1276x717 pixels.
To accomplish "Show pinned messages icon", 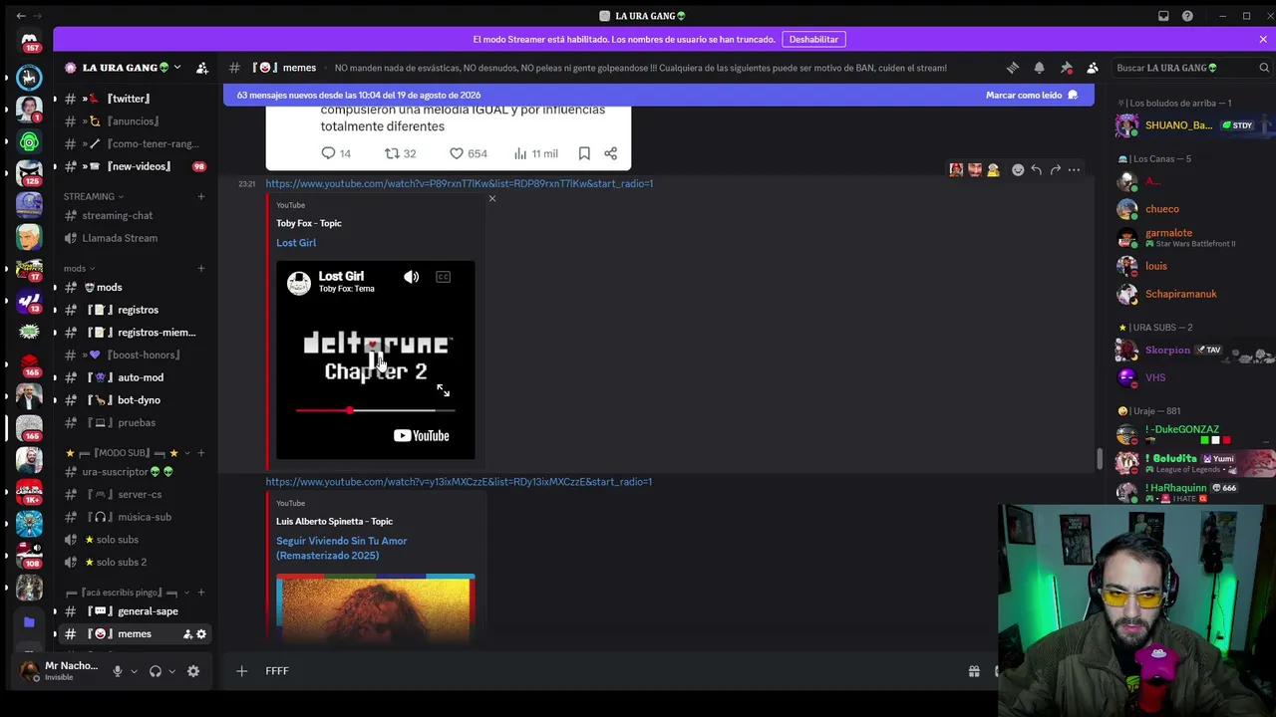I will point(1067,68).
